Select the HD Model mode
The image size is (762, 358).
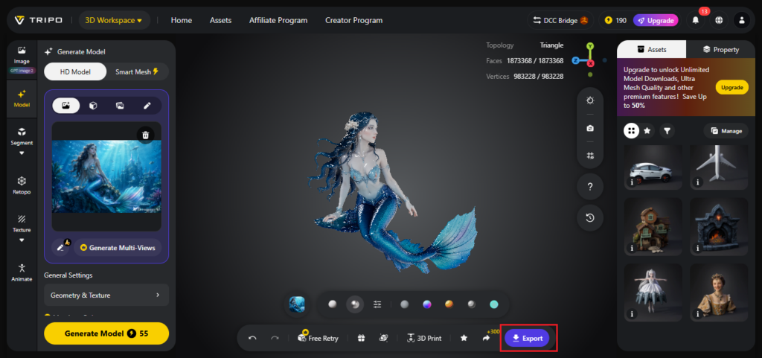(75, 71)
